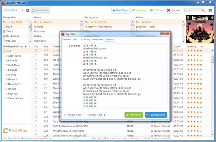Open the iTunes U playlist
The height and width of the screenshot is (142, 216).
click(x=17, y=79)
